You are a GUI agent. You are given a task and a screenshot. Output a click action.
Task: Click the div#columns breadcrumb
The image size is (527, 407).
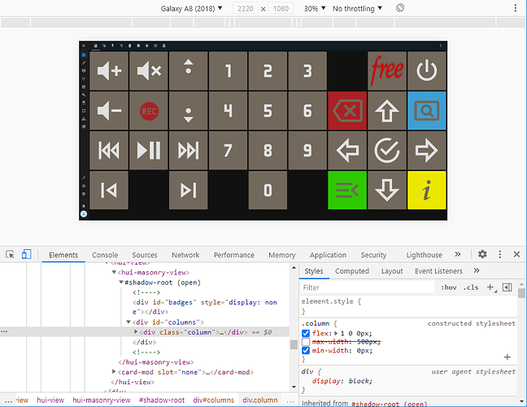click(x=213, y=400)
